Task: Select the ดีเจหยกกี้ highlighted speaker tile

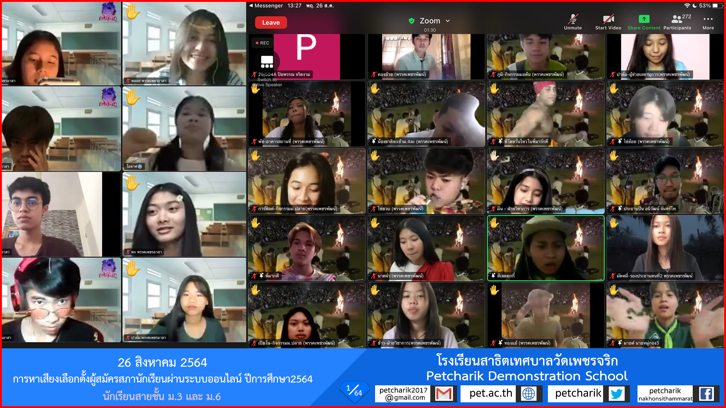Action: (546, 248)
